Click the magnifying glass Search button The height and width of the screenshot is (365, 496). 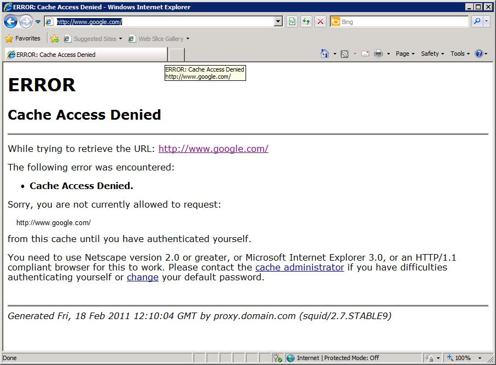pos(477,21)
